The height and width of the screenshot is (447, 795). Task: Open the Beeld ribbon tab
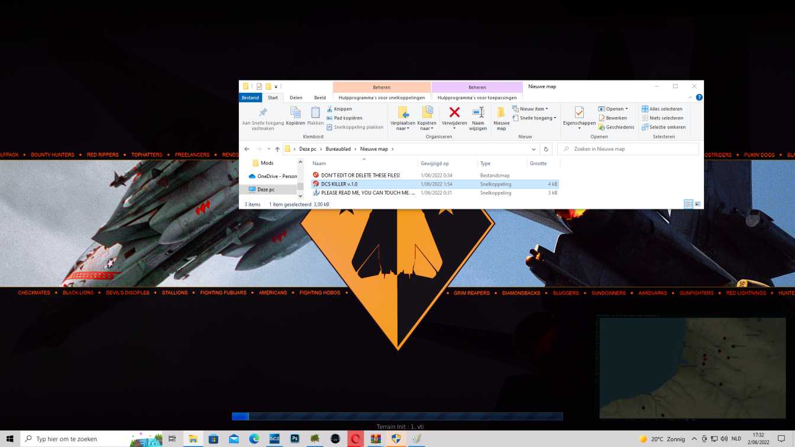pyautogui.click(x=319, y=98)
